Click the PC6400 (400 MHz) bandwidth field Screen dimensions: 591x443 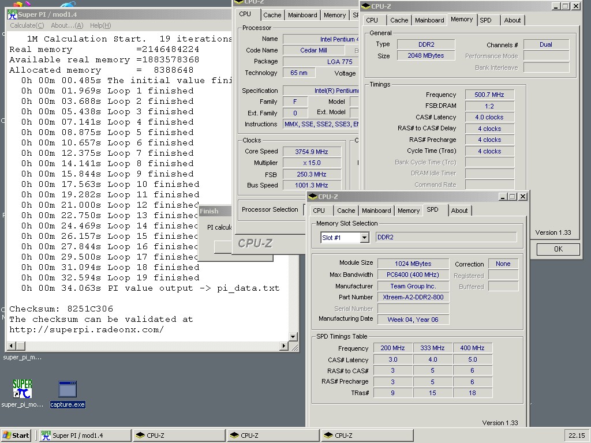[413, 275]
